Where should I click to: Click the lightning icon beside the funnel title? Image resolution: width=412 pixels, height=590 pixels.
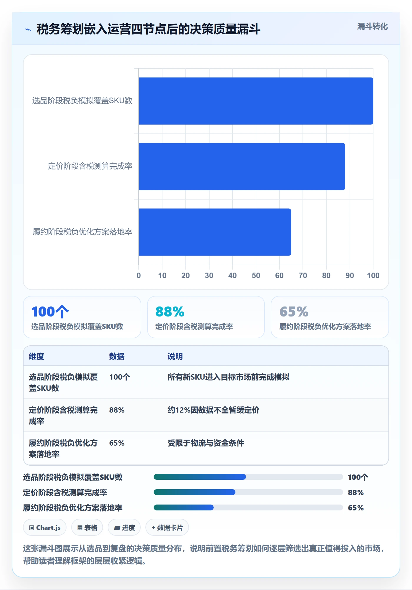click(28, 29)
